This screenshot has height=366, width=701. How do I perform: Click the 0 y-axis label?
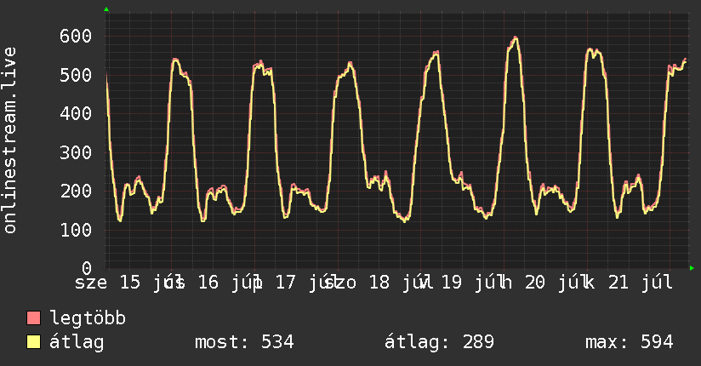(x=87, y=268)
